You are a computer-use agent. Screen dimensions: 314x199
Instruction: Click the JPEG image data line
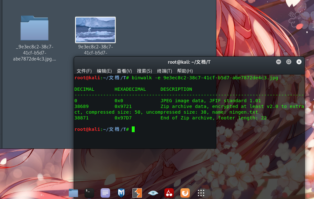[211, 101]
